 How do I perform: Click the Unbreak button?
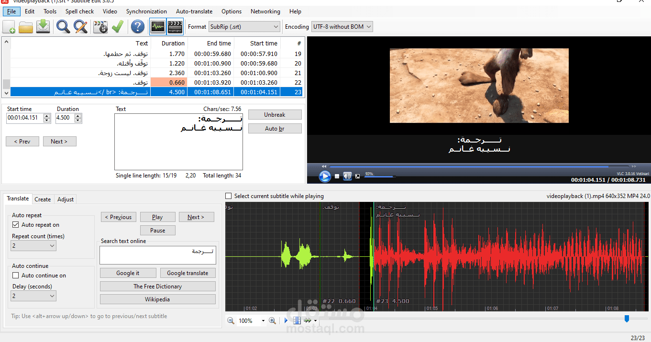click(x=275, y=115)
